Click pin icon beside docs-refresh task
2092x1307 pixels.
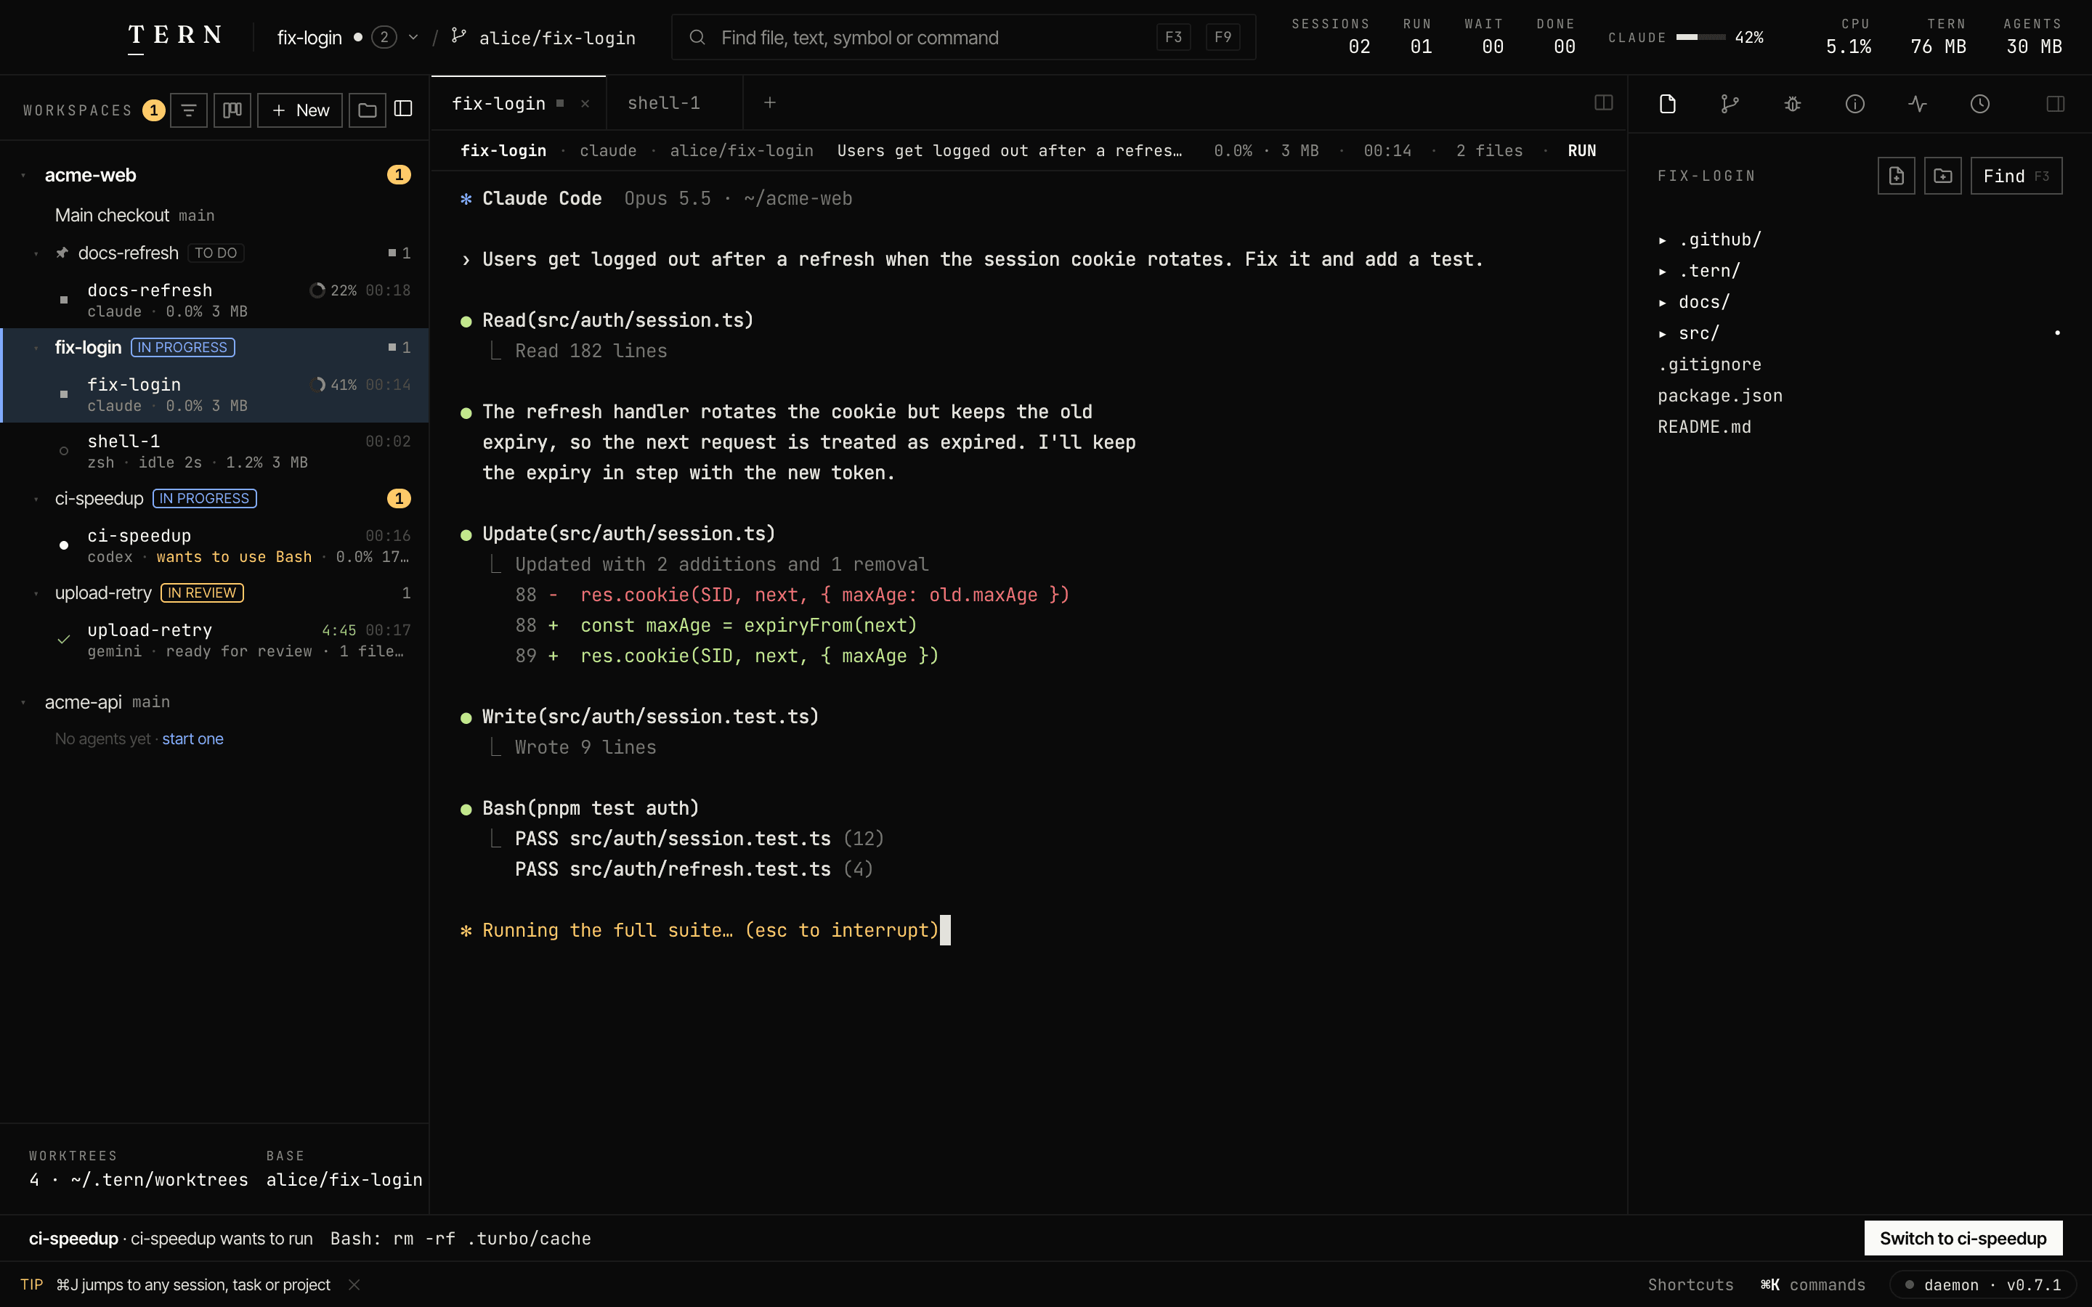pos(62,253)
